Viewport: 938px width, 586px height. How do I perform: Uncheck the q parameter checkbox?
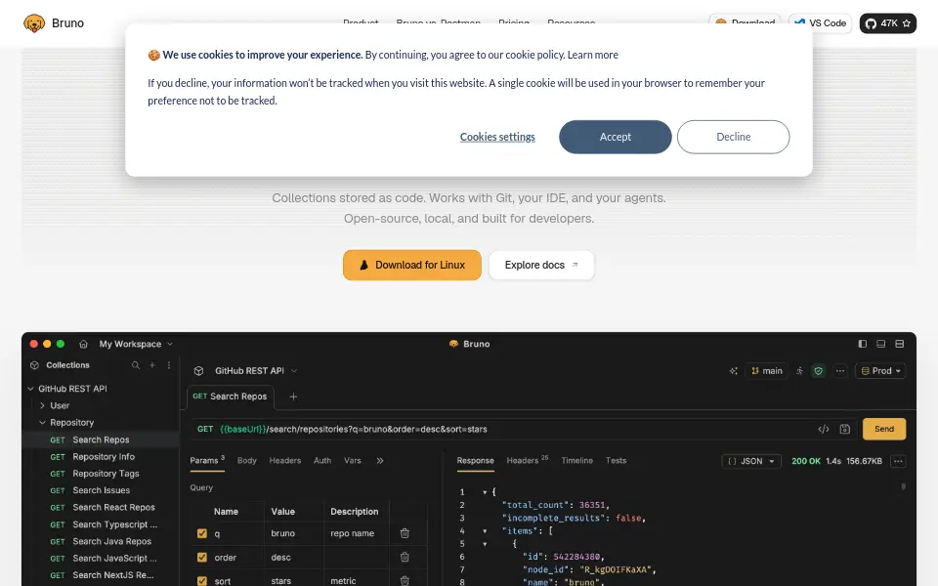click(x=201, y=533)
